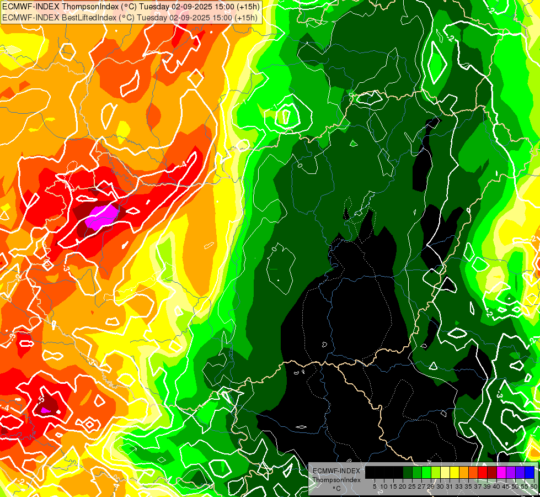The height and width of the screenshot is (497, 540).
Task: Pick the medium green 25-27 legend swatch
Action: click(417, 472)
